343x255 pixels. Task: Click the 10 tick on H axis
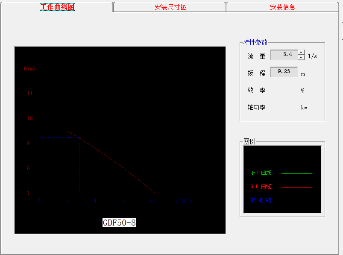point(30,118)
